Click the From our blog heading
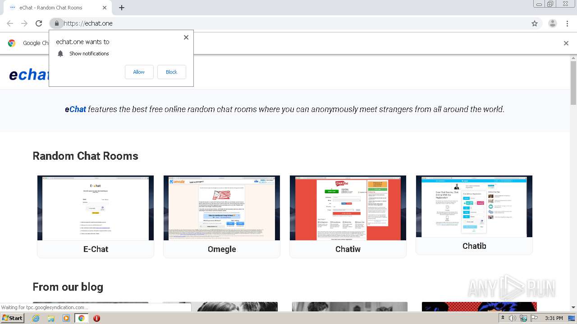The height and width of the screenshot is (324, 577). pos(68,287)
